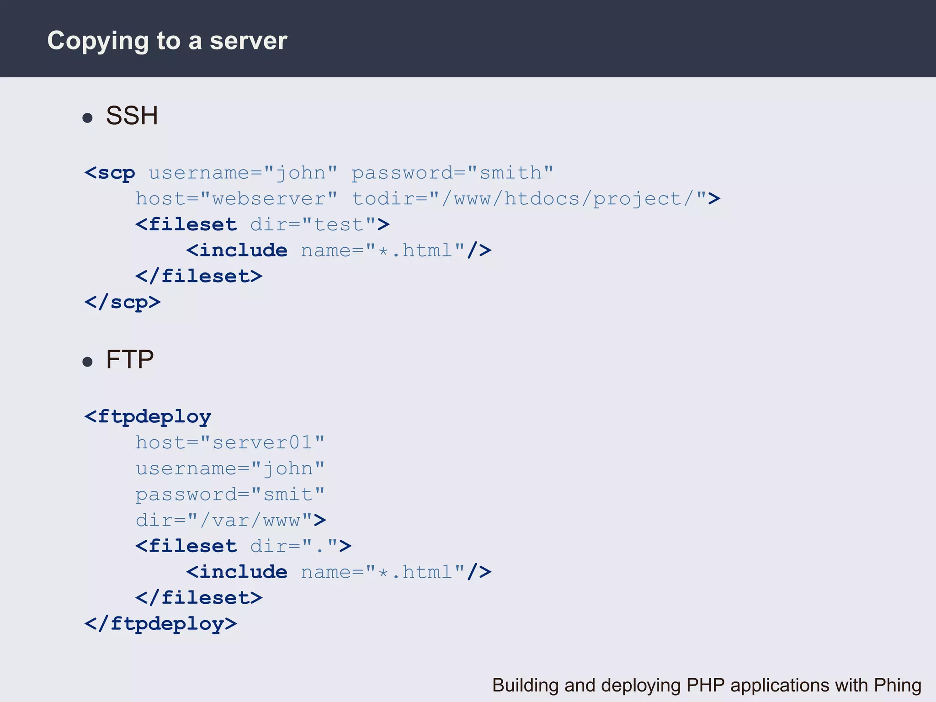Viewport: 936px width, 702px height.
Task: Click the closing </scp> tag
Action: pos(122,302)
